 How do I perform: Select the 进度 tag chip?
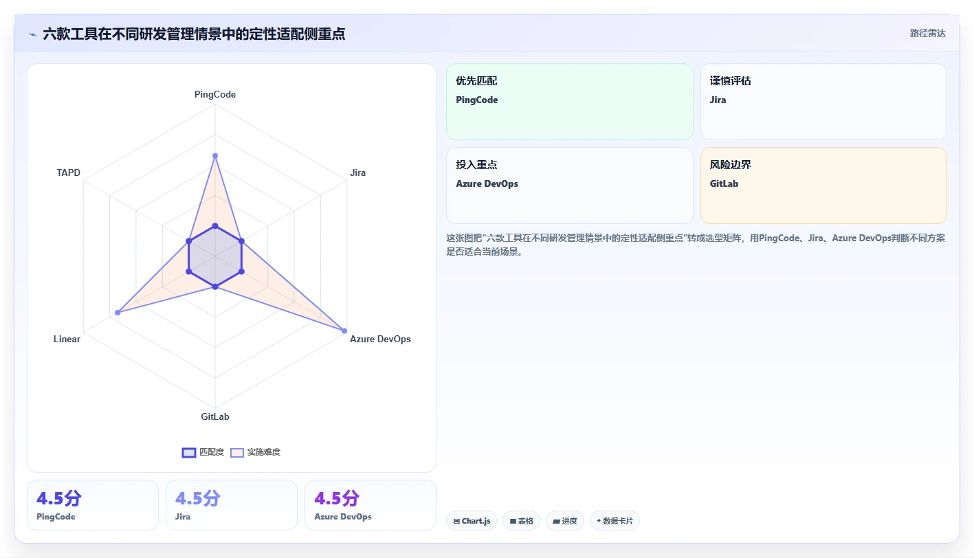coord(565,521)
